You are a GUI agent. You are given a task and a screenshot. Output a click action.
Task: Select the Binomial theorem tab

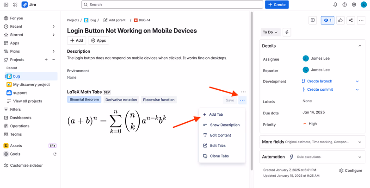(84, 100)
